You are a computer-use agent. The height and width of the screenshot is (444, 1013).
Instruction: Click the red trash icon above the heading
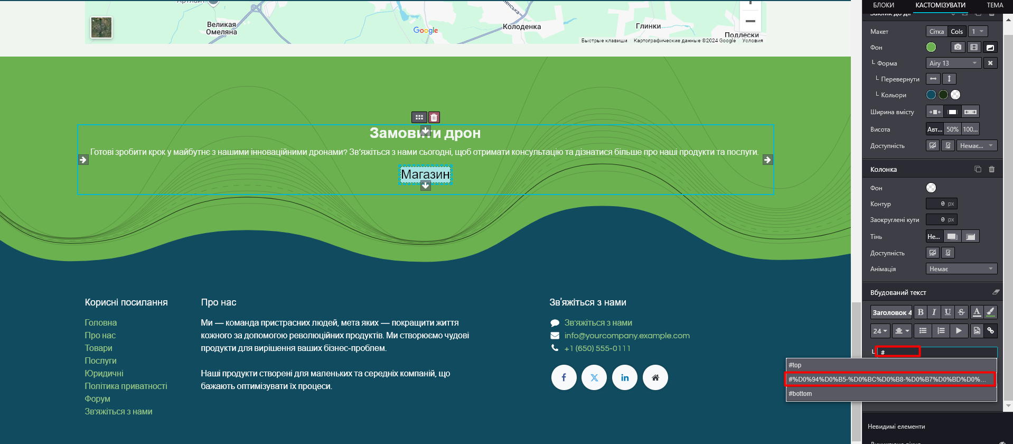(434, 117)
